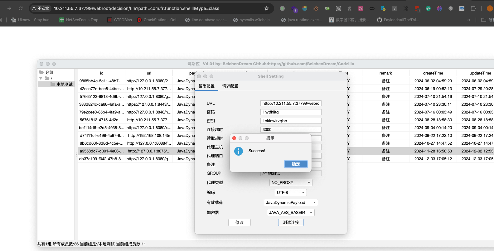This screenshot has height=251, width=494.
Task: Open the NO_PROXY proxy type dropdown
Action: pyautogui.click(x=291, y=183)
